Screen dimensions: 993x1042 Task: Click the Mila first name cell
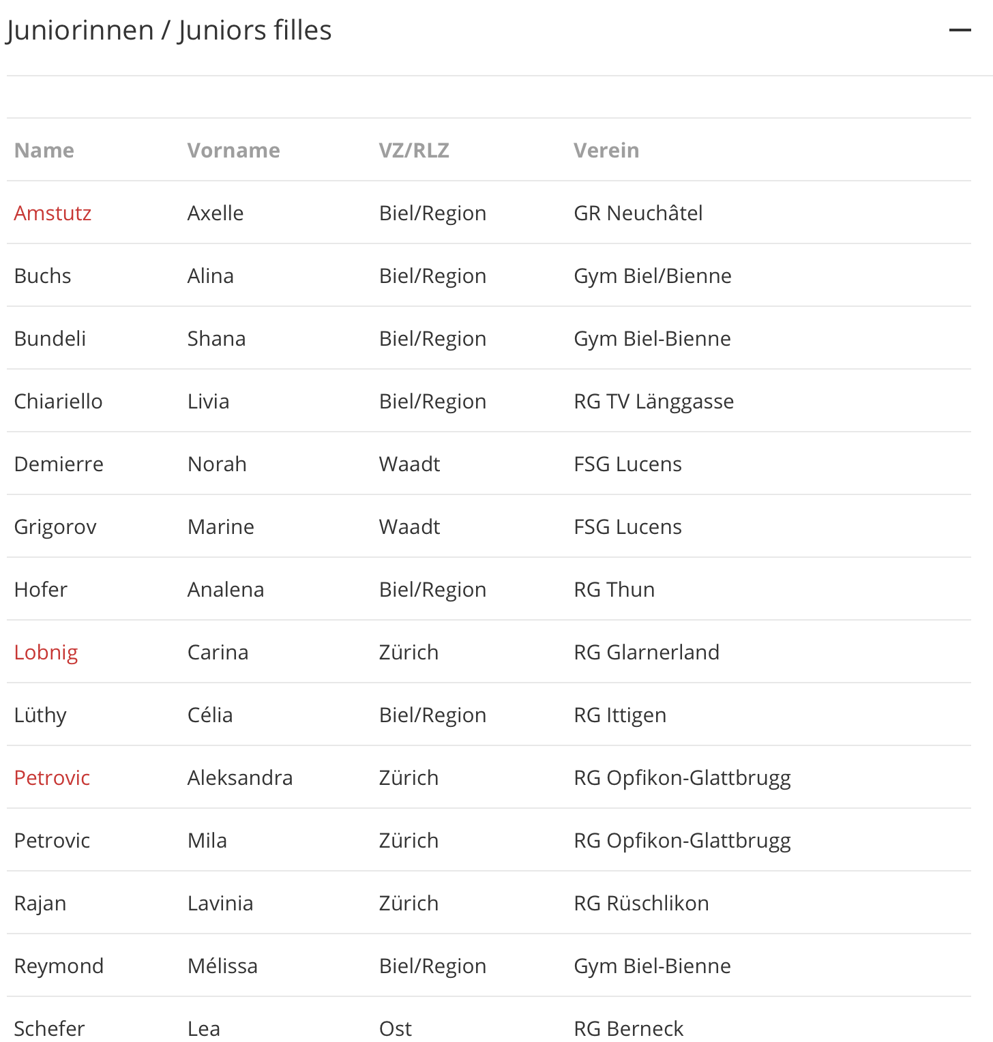(207, 840)
